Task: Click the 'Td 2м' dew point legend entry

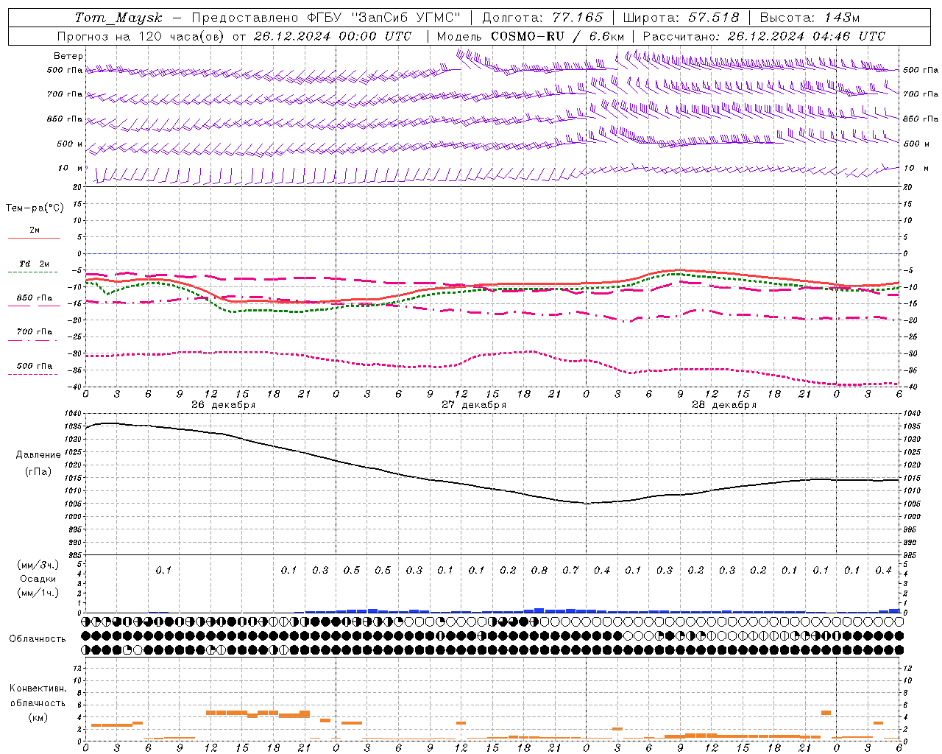Action: (34, 264)
